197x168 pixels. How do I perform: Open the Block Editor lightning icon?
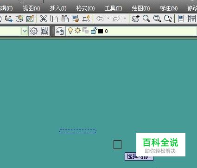click(x=86, y=19)
